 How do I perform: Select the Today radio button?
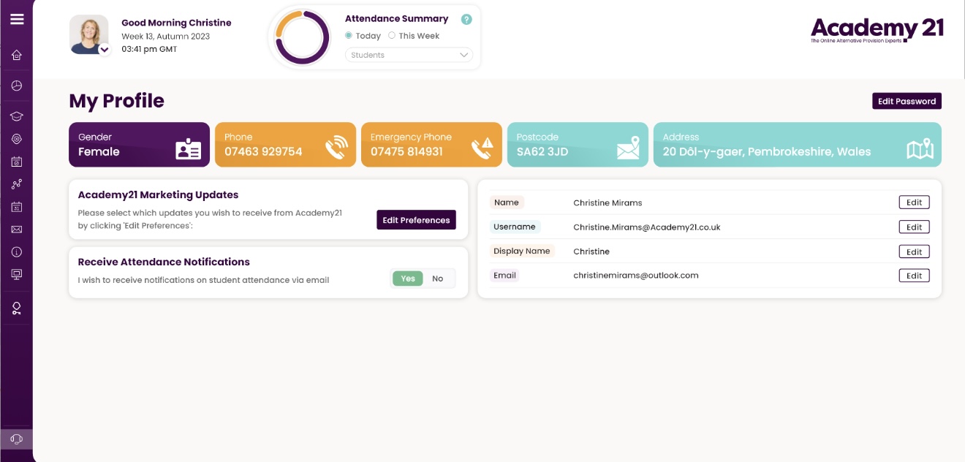coord(349,36)
